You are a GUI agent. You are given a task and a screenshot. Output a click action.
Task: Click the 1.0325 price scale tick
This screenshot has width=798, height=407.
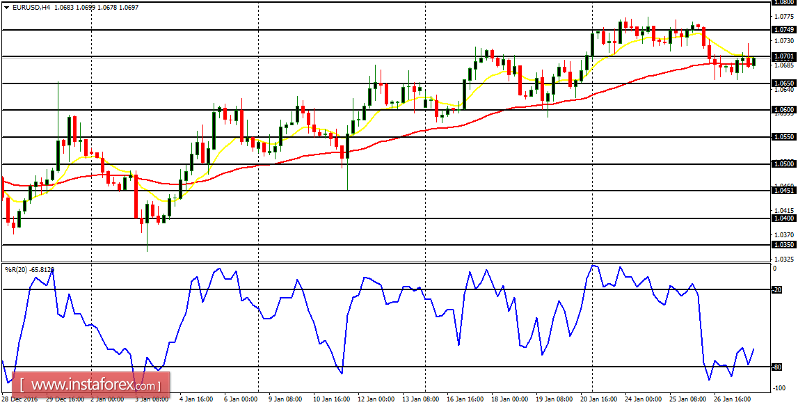pyautogui.click(x=784, y=259)
